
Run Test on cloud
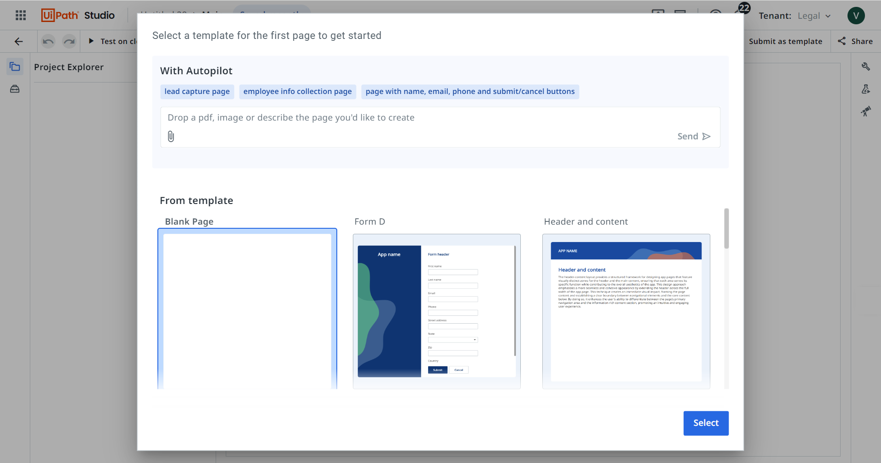pyautogui.click(x=114, y=41)
